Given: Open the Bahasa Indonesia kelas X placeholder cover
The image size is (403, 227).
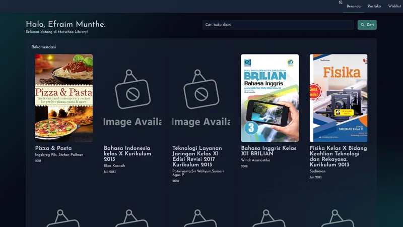Looking at the screenshot, I should click(x=132, y=98).
